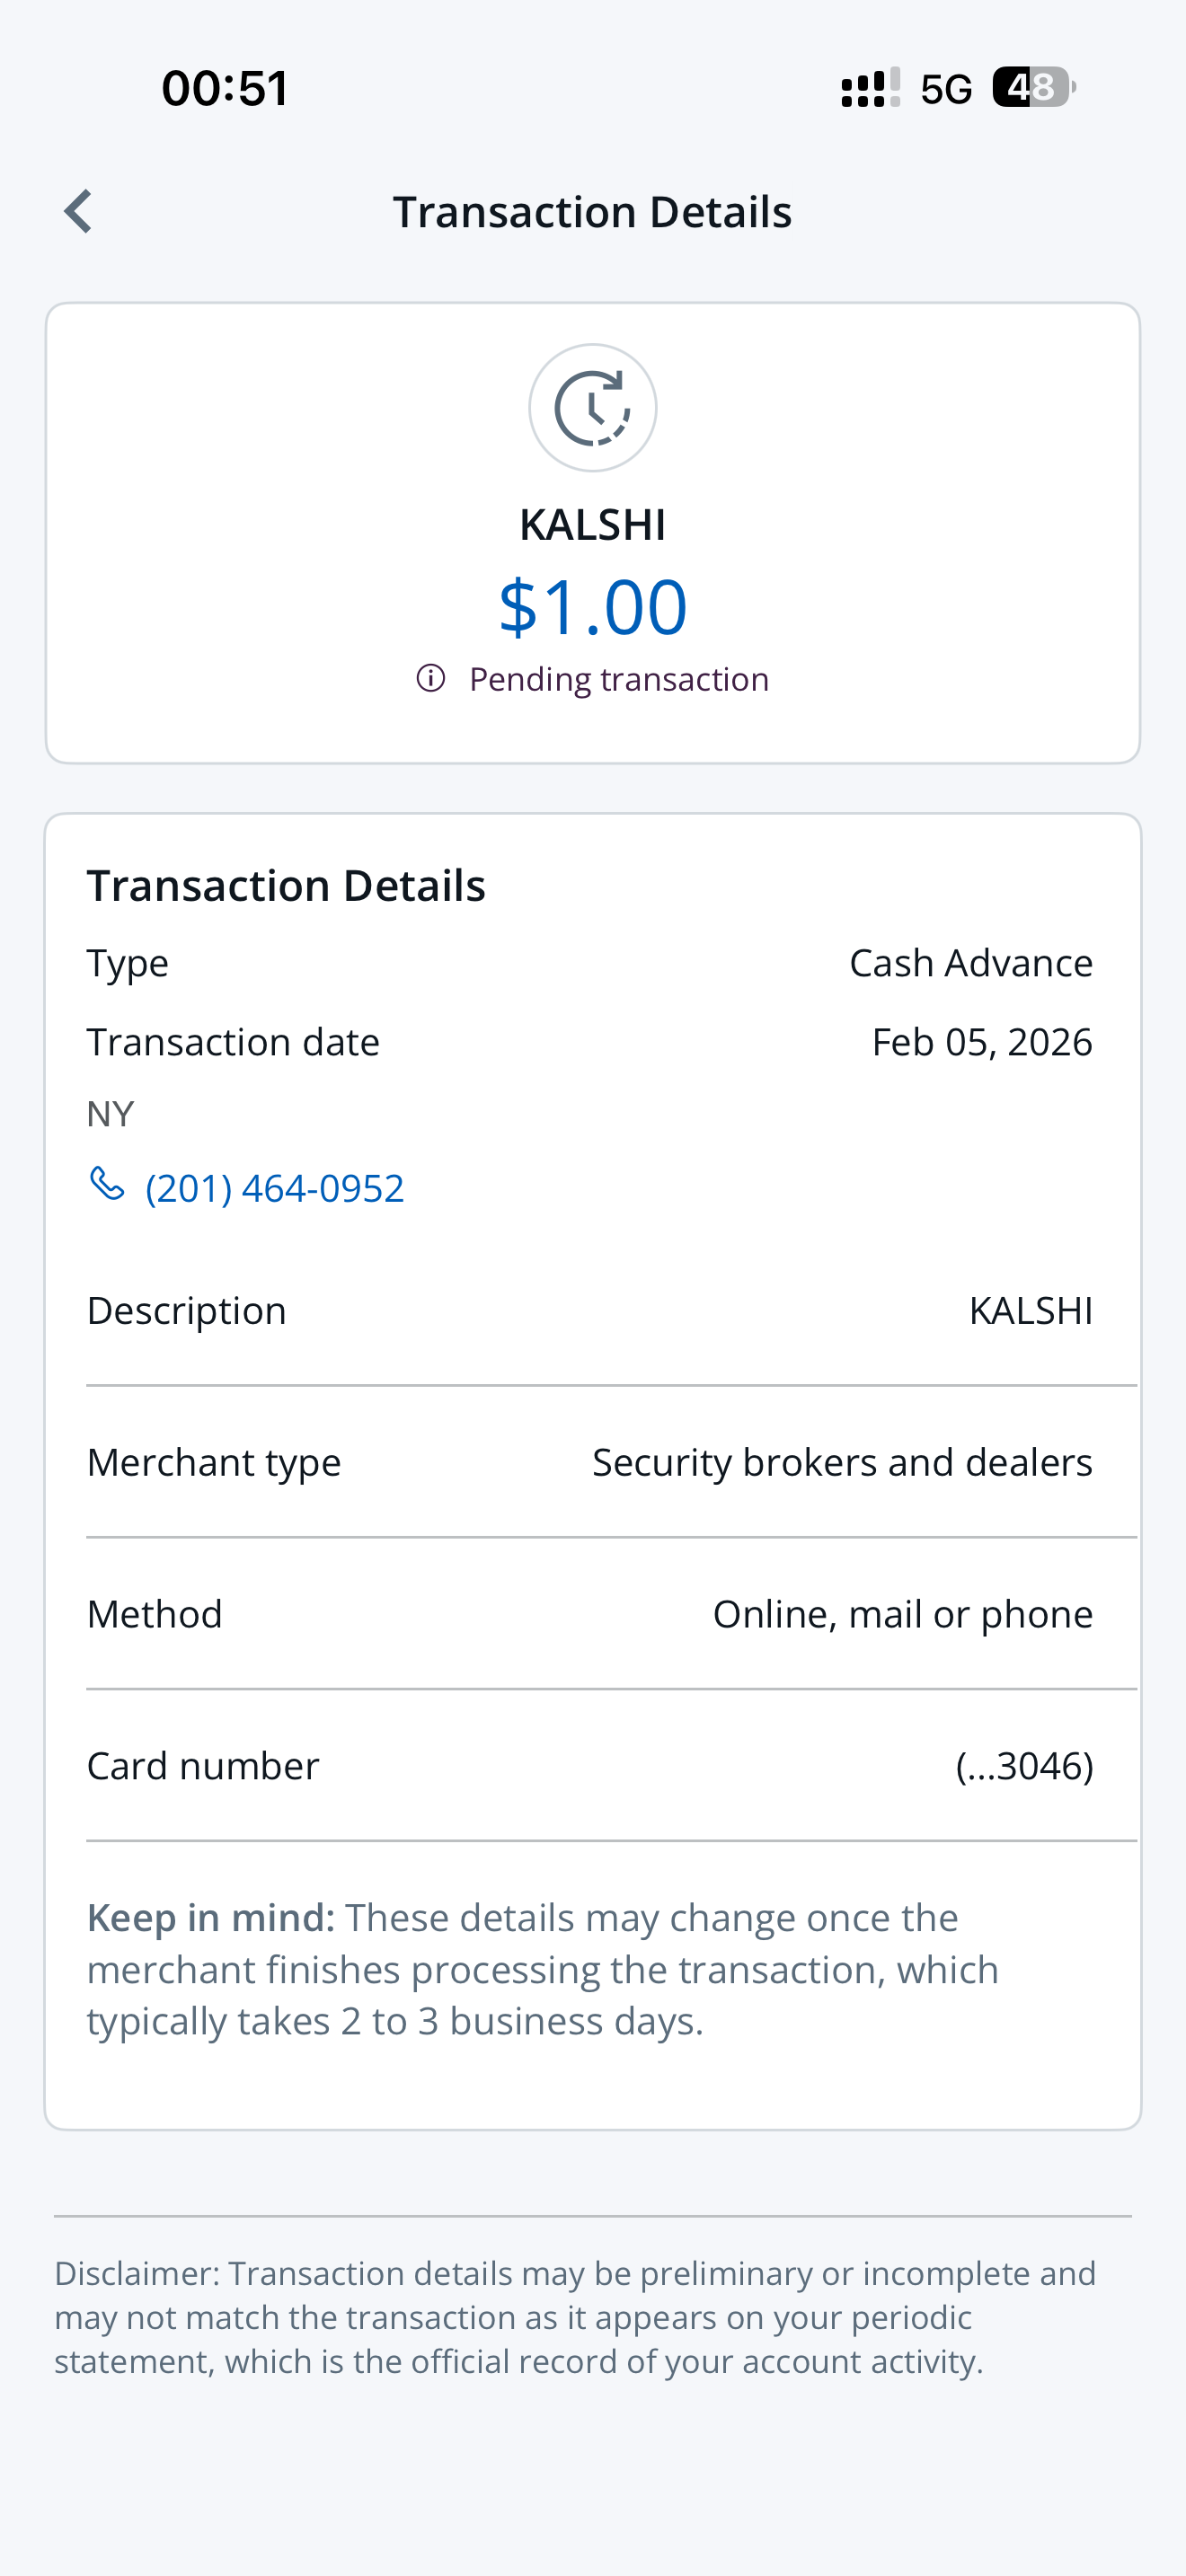1186x2576 pixels.
Task: Tap the phone handset icon
Action: (107, 1185)
